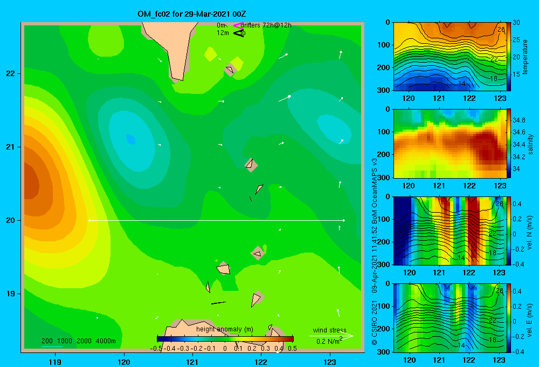
Task: Click the wind stress reference arrow
Action: tap(331, 336)
